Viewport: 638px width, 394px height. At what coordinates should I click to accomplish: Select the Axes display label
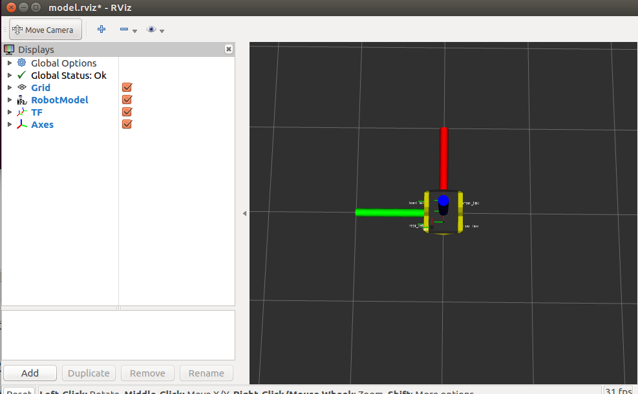pyautogui.click(x=42, y=125)
